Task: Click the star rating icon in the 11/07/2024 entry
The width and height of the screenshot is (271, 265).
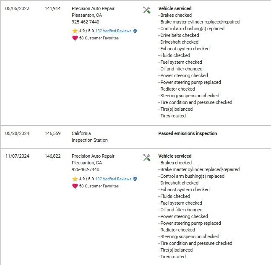Action: (75, 179)
